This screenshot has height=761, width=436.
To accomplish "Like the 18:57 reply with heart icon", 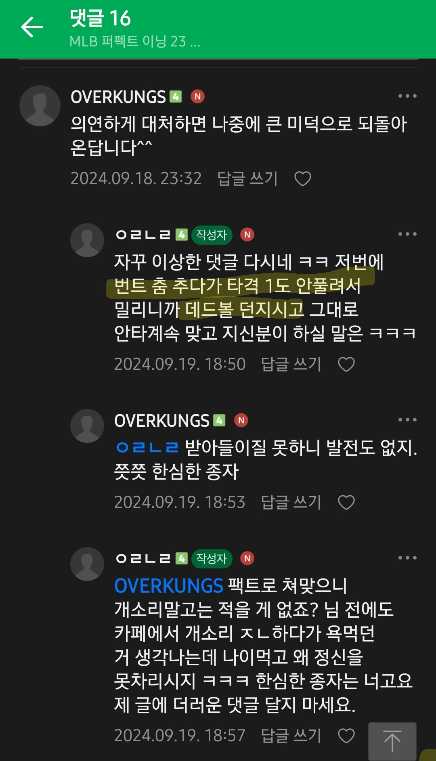I will pyautogui.click(x=346, y=736).
